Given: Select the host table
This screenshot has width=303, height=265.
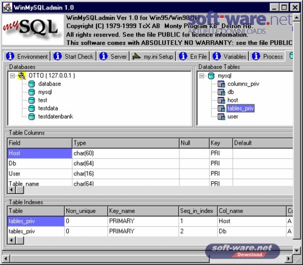Looking at the screenshot, I should pos(233,100).
